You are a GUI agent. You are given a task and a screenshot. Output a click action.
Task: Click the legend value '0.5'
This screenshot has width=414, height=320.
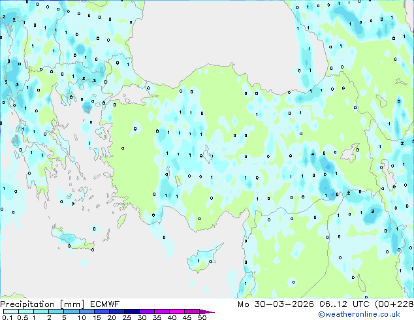point(22,317)
